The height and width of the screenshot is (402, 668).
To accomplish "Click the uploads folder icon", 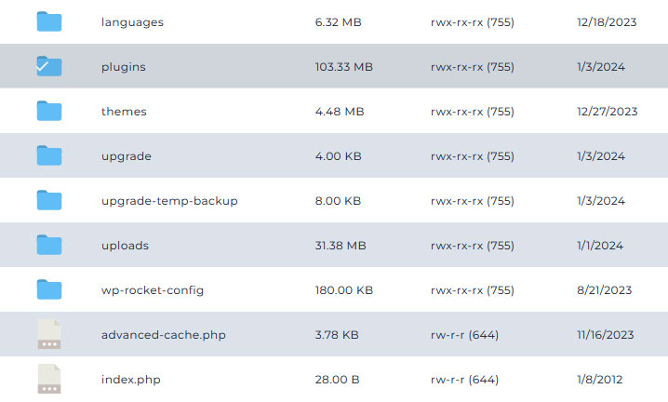I will [49, 245].
